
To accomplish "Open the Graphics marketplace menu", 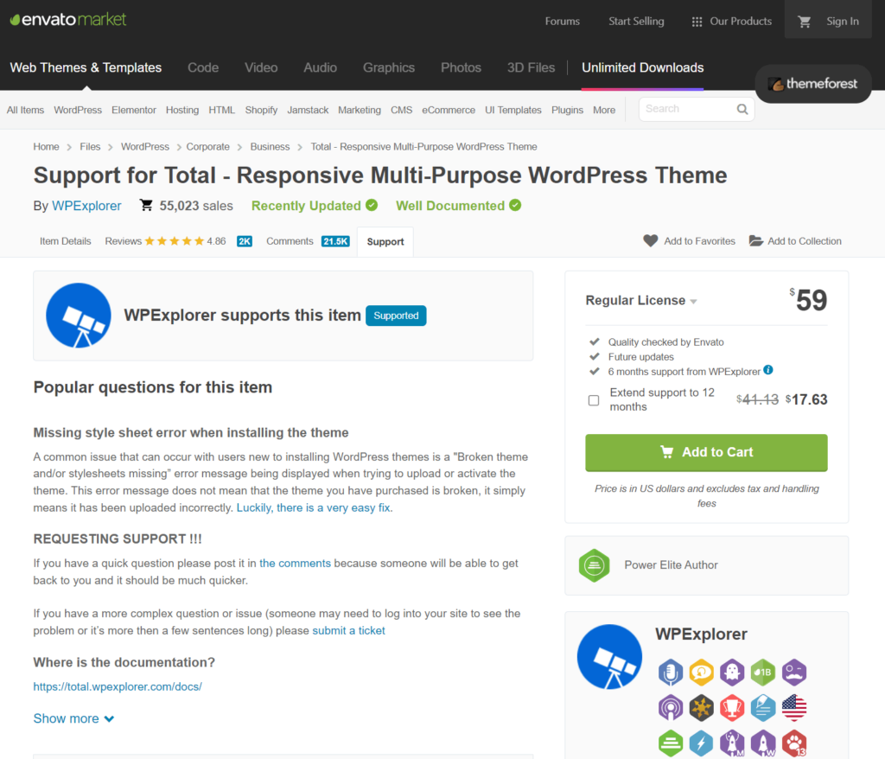I will [389, 67].
